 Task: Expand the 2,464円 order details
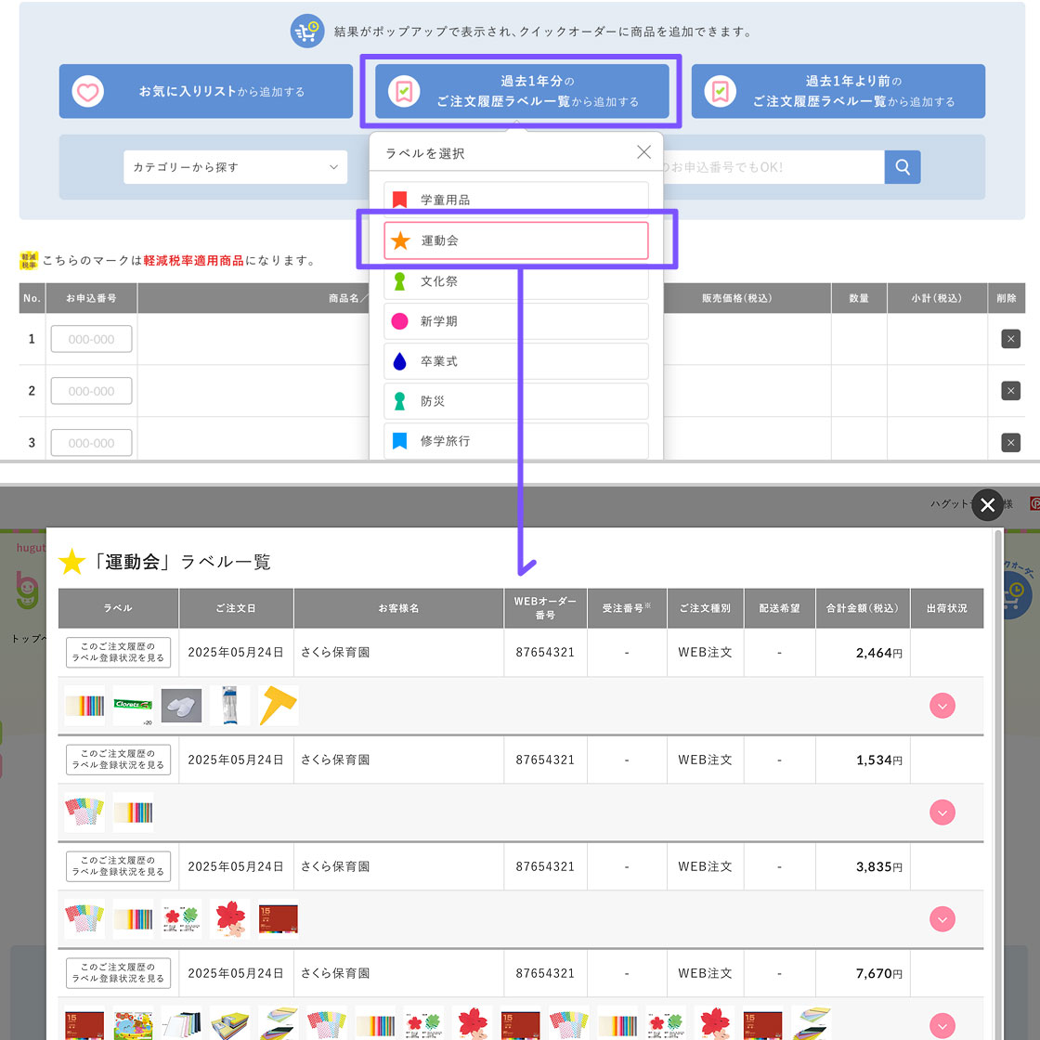pyautogui.click(x=942, y=706)
